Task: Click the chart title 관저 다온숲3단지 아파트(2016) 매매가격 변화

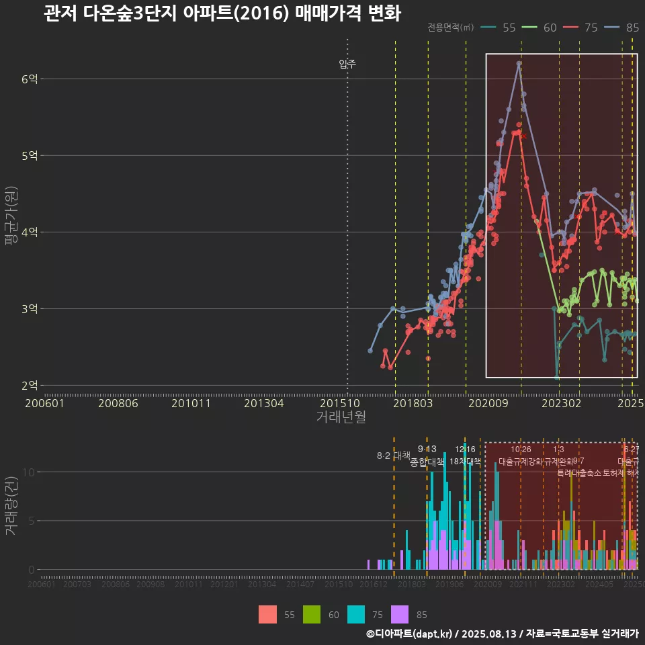Action: [x=222, y=13]
